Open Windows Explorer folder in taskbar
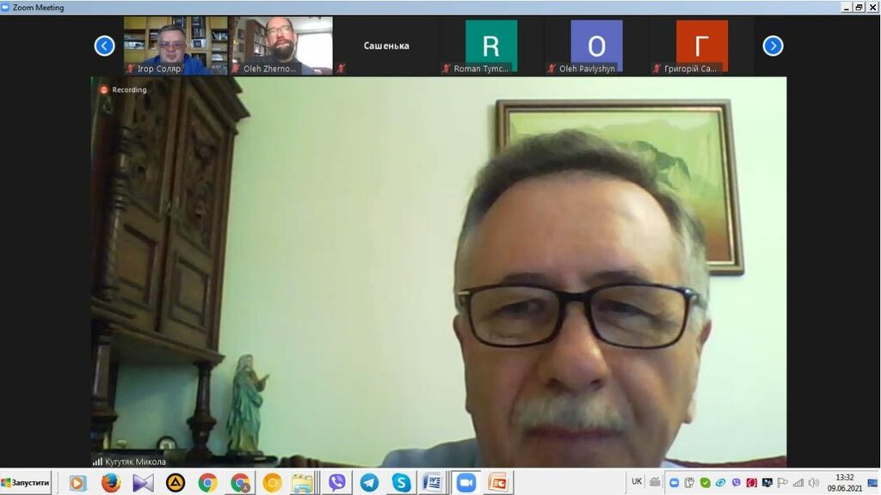 (301, 483)
